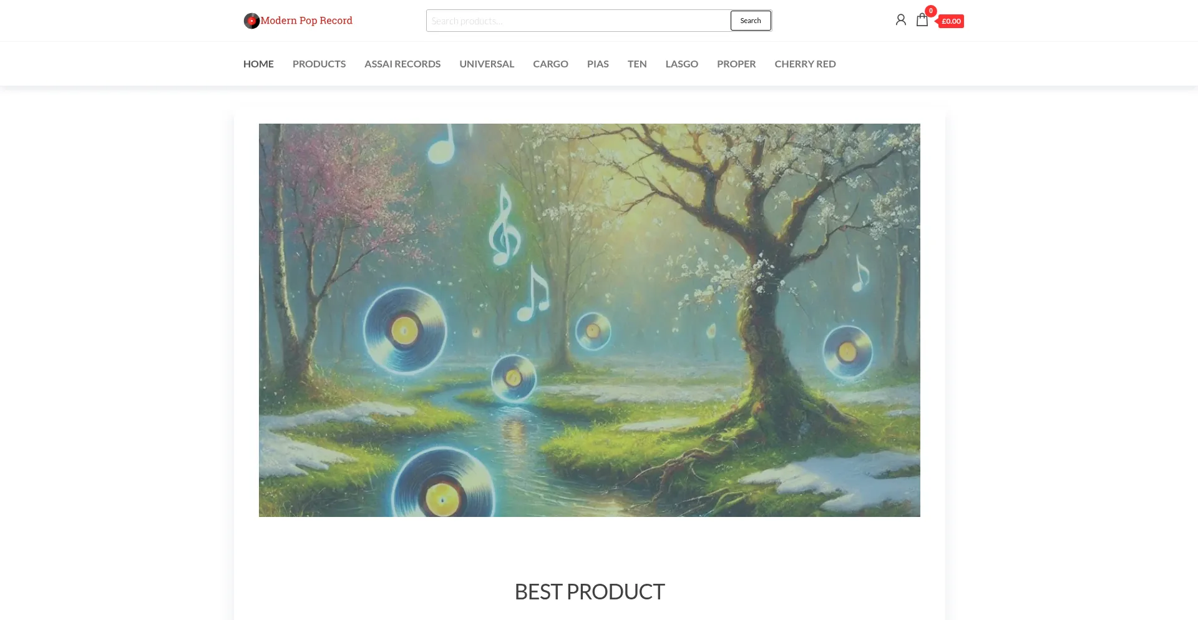Click the Search button

pos(751,21)
